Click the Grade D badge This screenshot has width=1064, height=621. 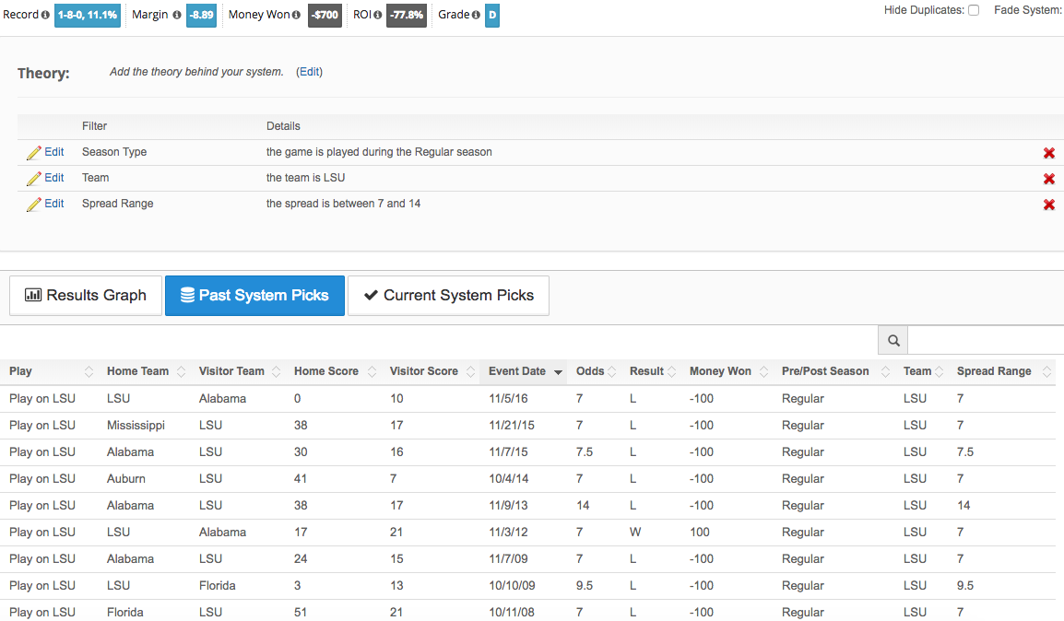492,15
